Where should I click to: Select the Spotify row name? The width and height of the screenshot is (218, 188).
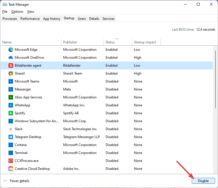pos(20,113)
